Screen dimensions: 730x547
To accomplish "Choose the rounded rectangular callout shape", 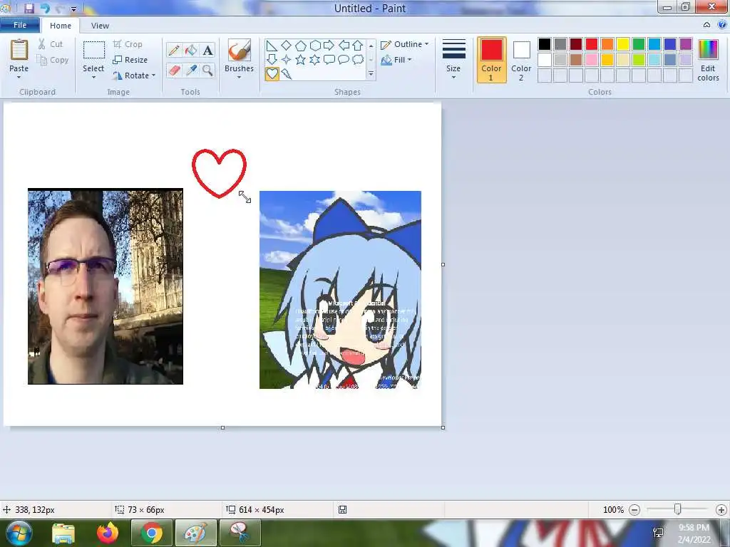I will 329,60.
